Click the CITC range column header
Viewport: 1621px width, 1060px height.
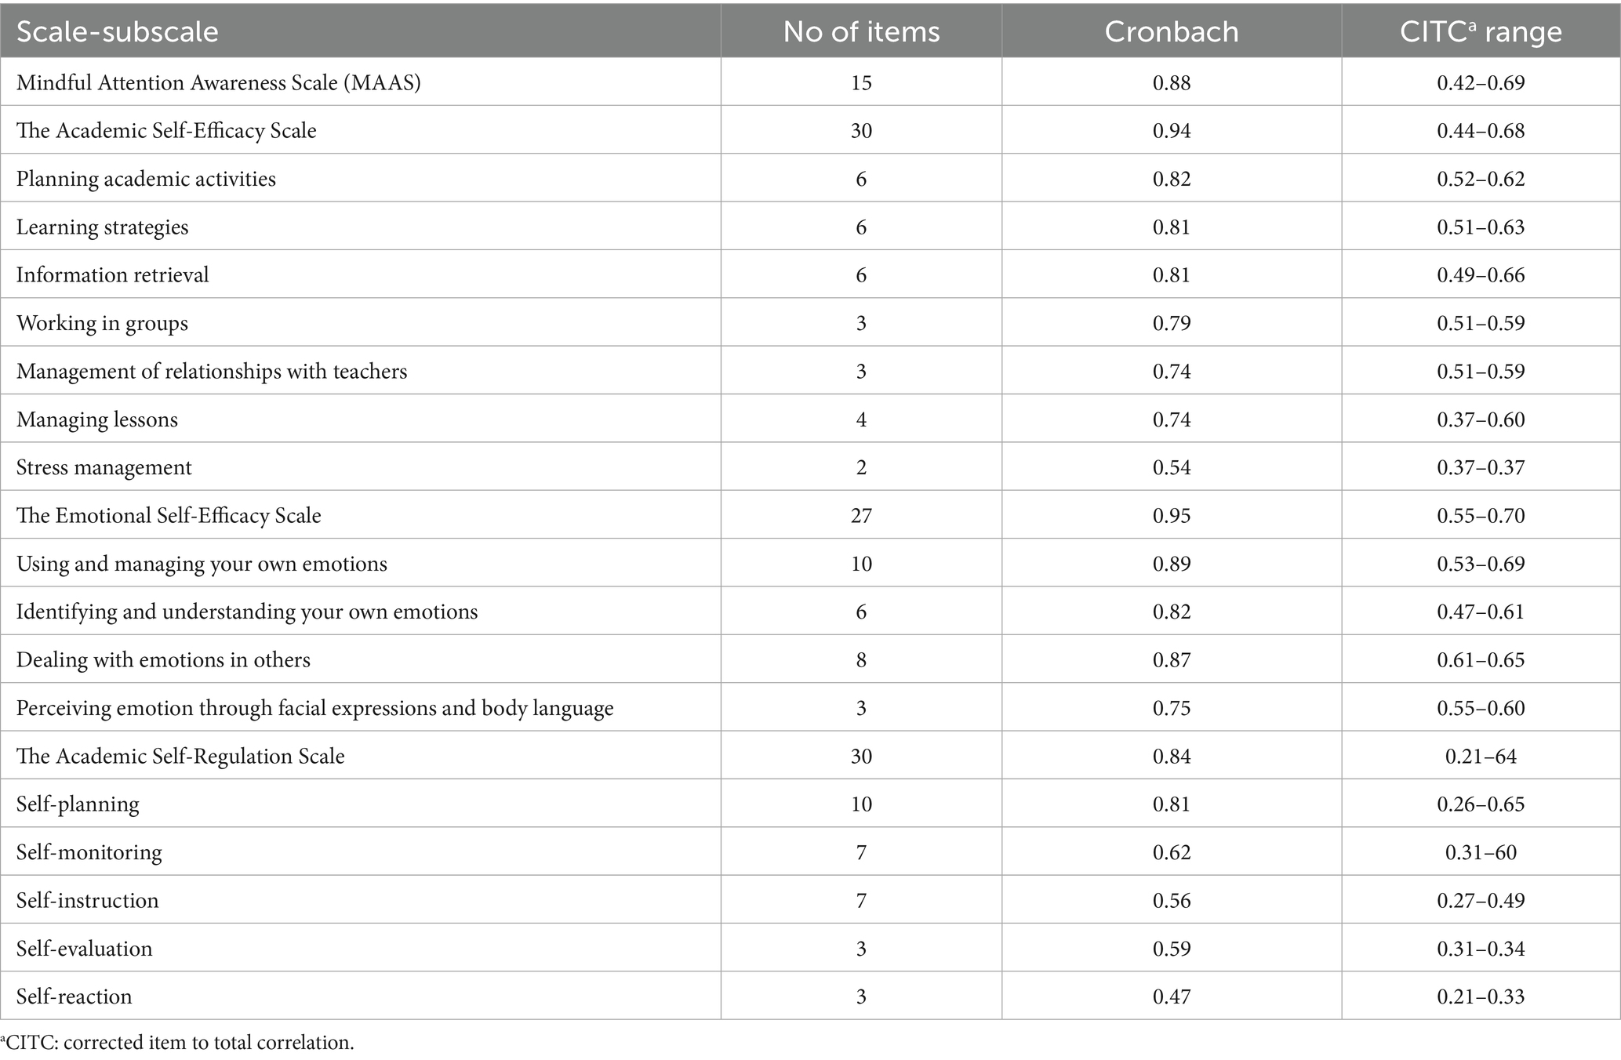1481,31
